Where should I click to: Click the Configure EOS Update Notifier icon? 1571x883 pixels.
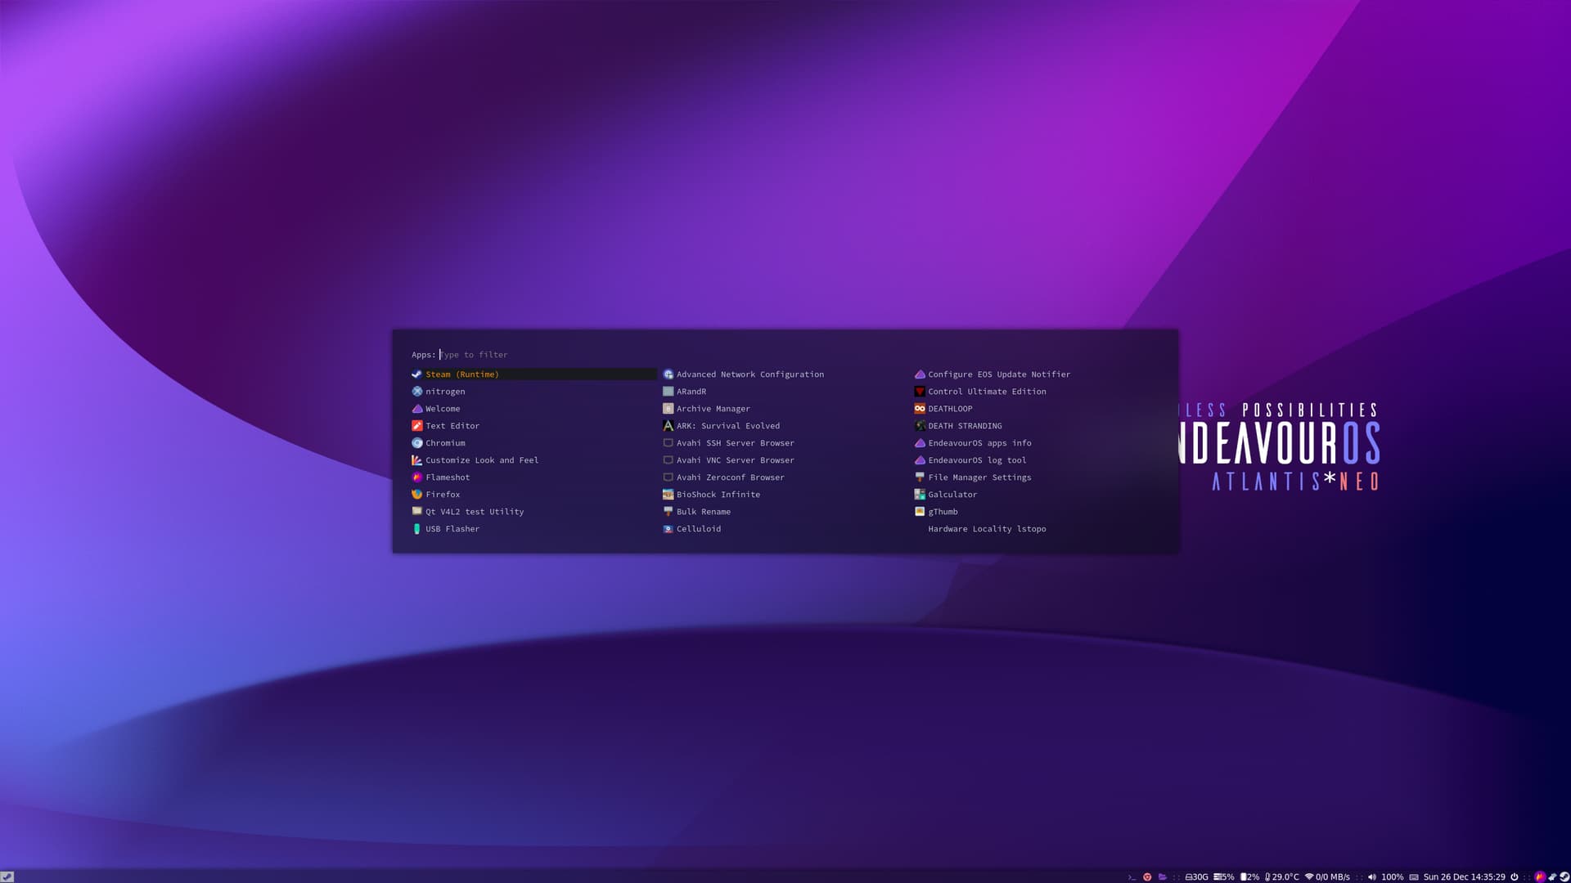920,374
